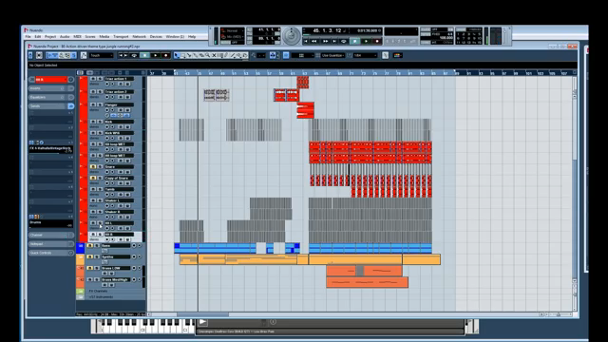Open the 1/64 quantize value dropdown
Viewport: 608px width, 342px height.
[365, 55]
